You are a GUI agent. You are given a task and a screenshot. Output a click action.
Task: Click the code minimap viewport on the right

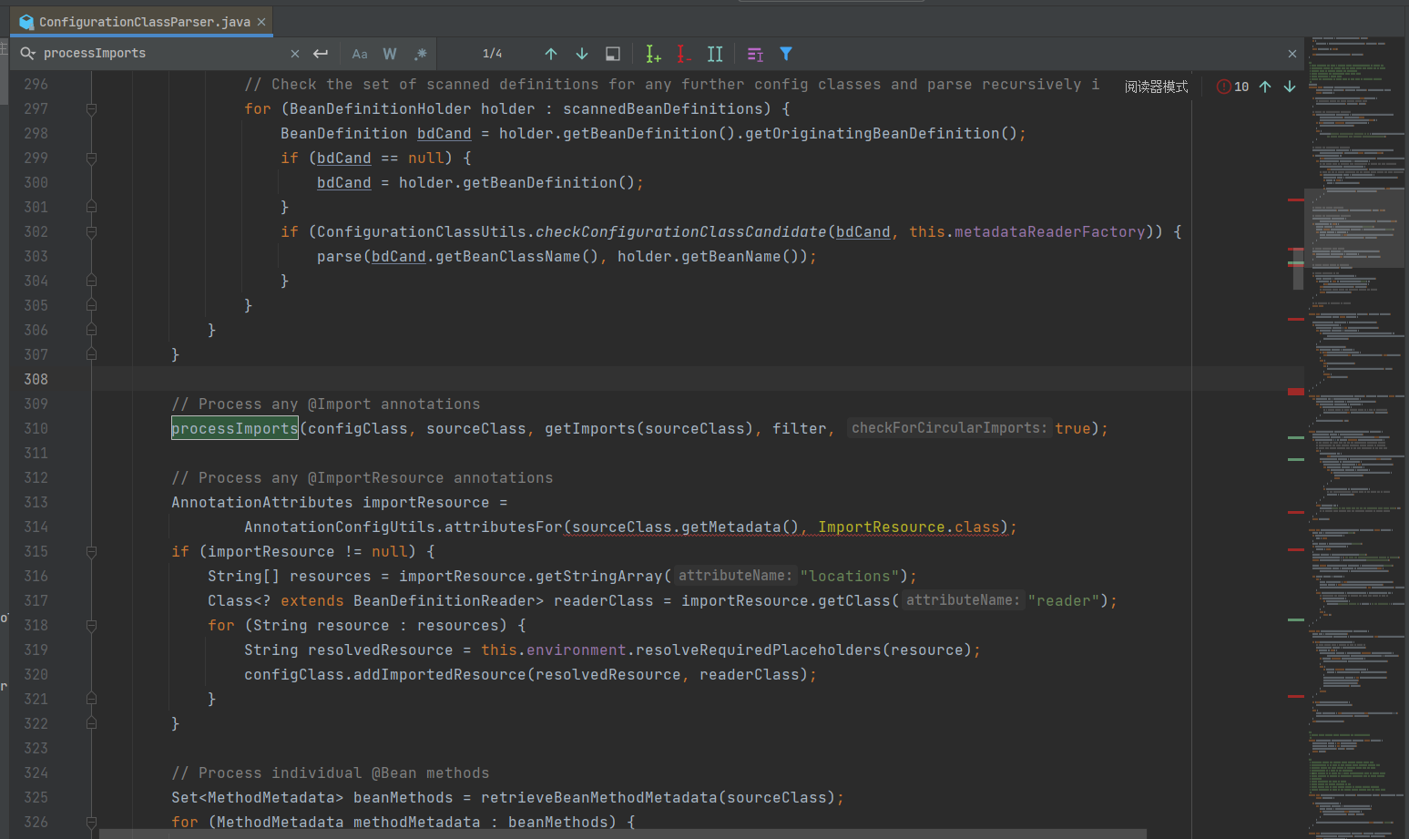click(1353, 228)
